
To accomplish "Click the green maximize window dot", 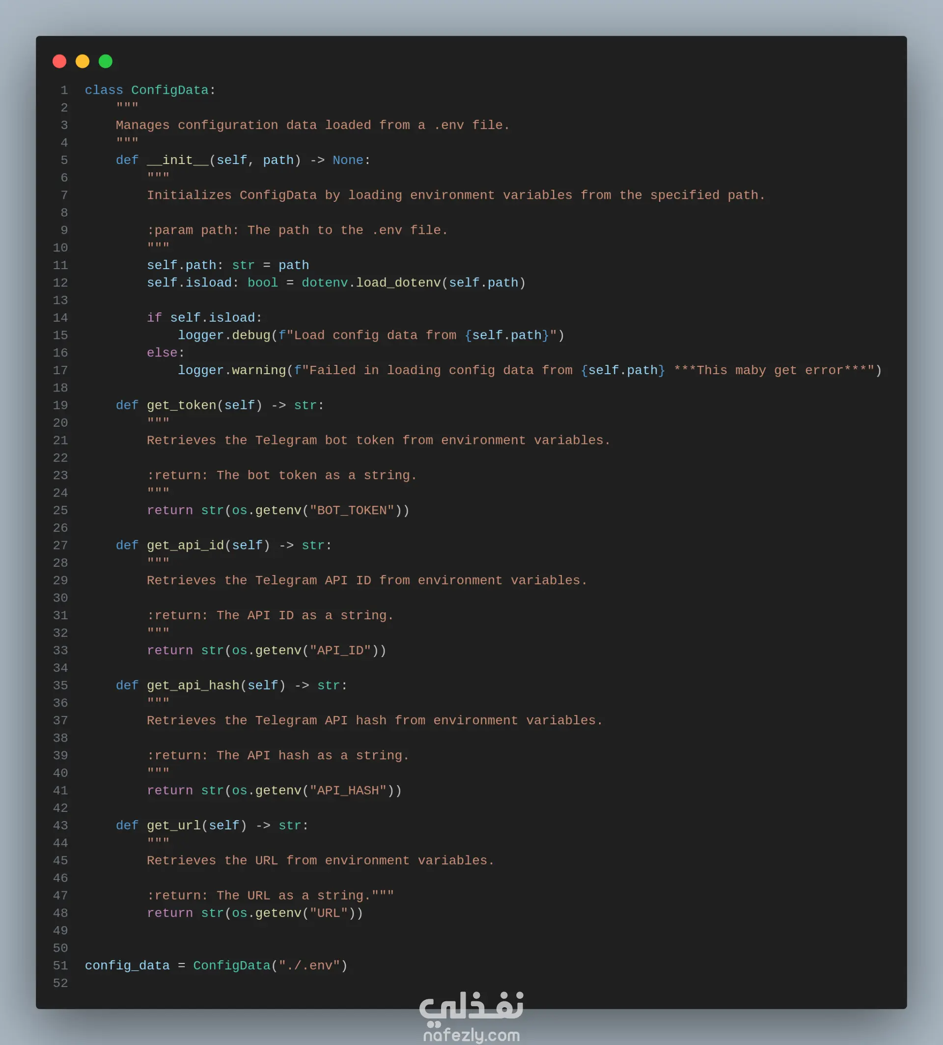I will coord(106,61).
